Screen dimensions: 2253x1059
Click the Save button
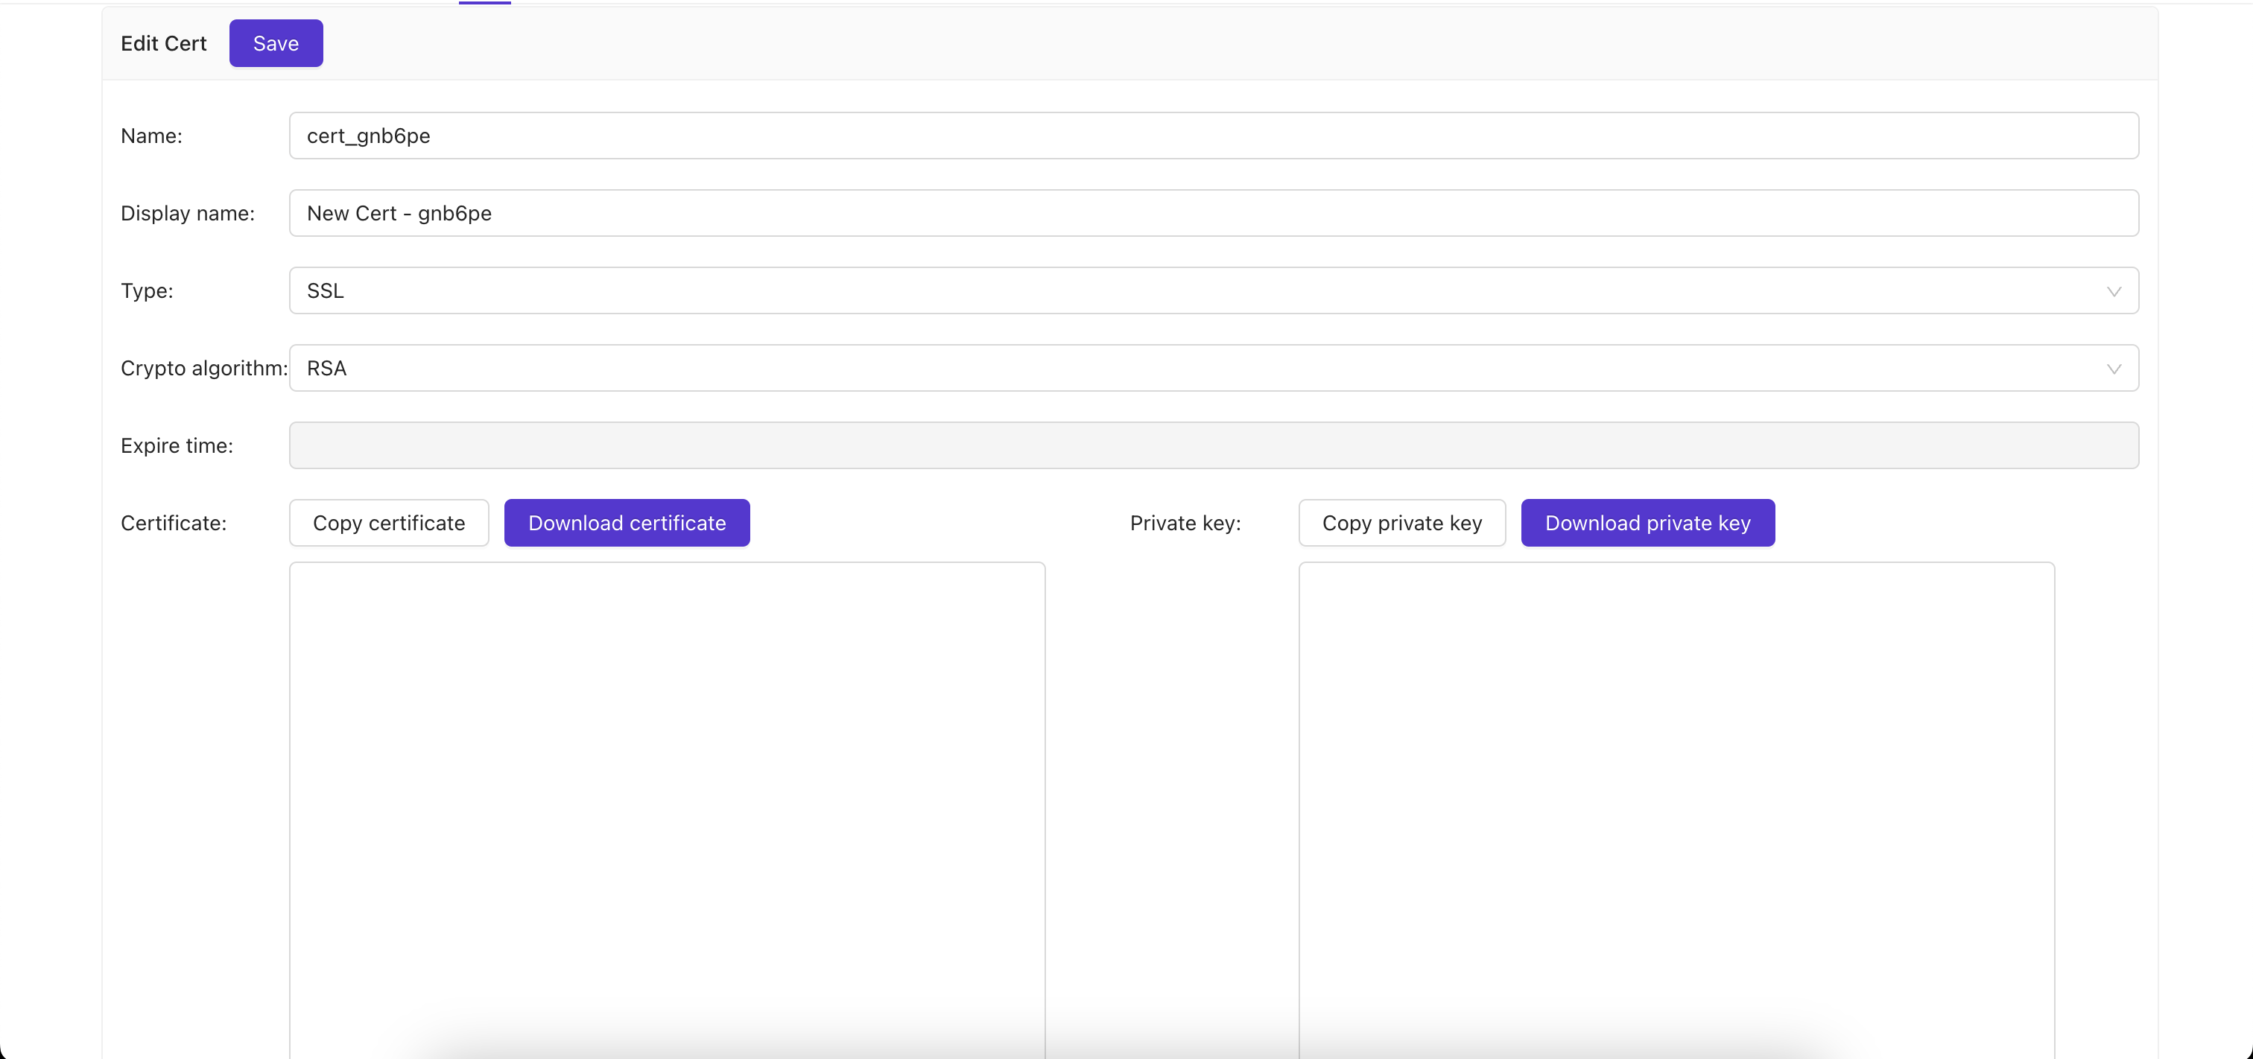click(x=276, y=43)
